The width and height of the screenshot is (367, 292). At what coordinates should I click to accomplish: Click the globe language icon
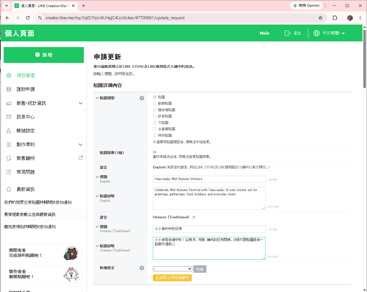pos(317,33)
